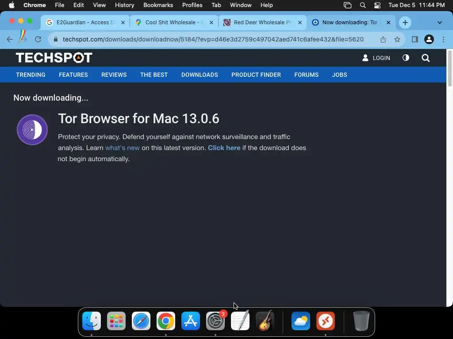453x339 pixels.
Task: Open THE BEST section
Action: pos(154,75)
